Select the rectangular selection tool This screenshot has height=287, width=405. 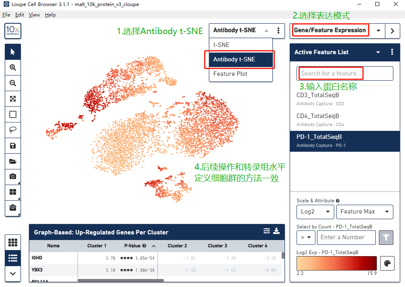pos(13,114)
